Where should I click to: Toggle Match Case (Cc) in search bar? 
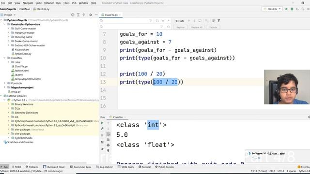157,21
